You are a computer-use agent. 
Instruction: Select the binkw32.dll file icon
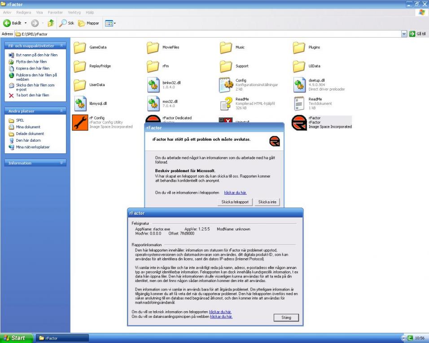pyautogui.click(x=153, y=85)
